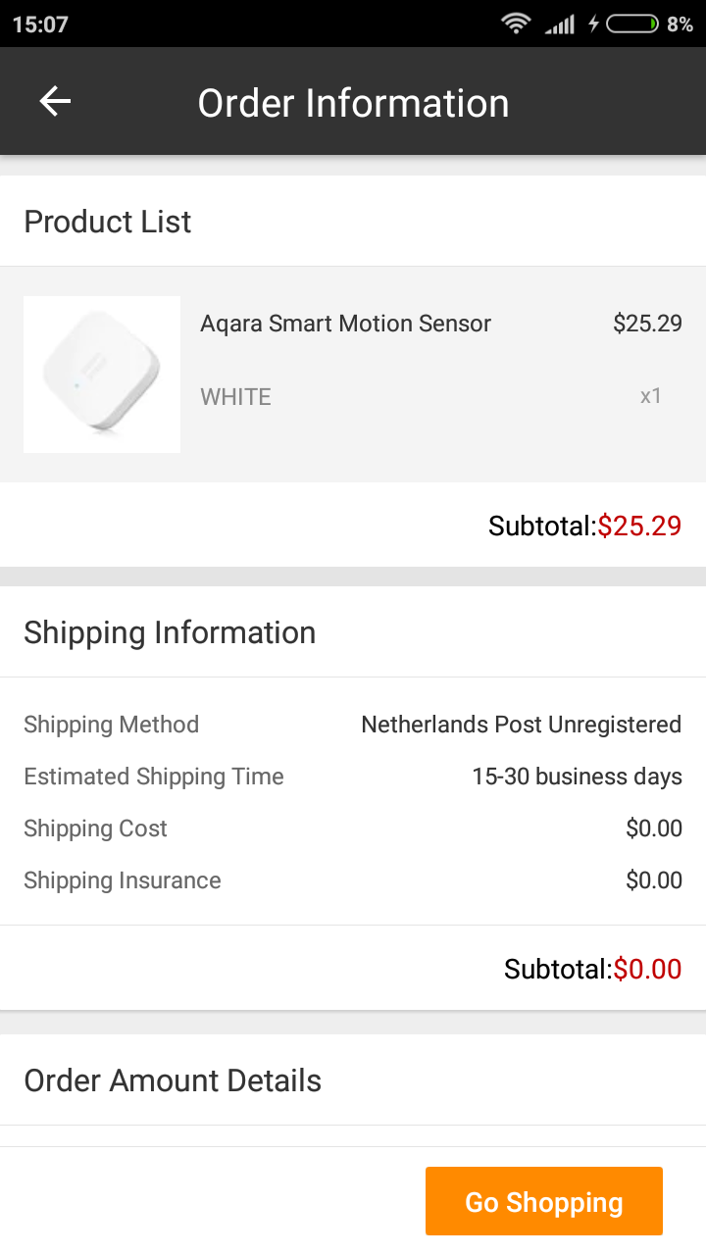Tap the x1 quantity label

coord(651,396)
